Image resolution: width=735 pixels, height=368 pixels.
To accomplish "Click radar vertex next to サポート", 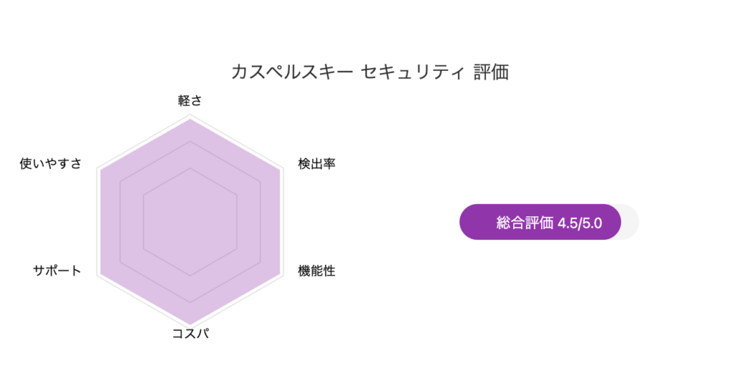I will pyautogui.click(x=100, y=273).
